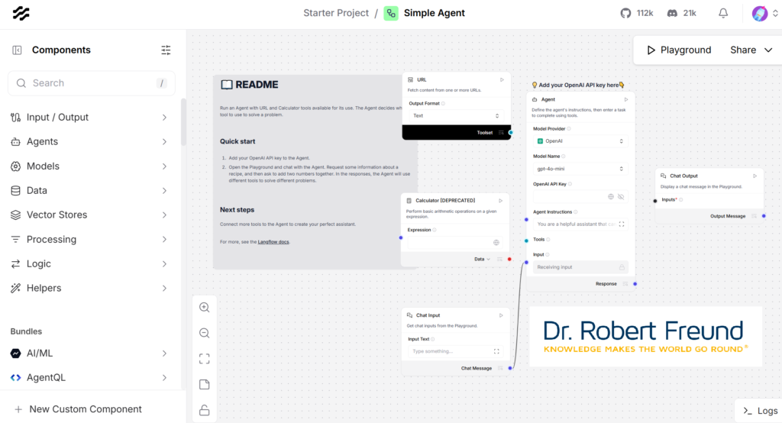Toggle the canvas lock icon
This screenshot has width=782, height=423.
[x=205, y=410]
